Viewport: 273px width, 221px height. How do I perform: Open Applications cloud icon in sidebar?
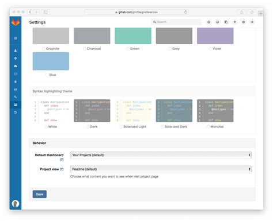[x=16, y=66]
